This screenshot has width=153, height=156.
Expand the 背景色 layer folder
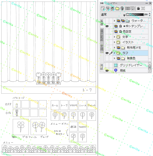114,58
